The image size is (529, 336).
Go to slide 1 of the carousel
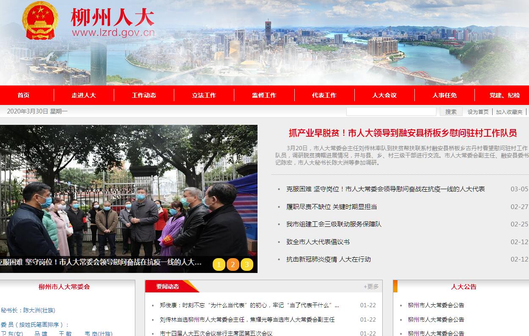(x=219, y=265)
